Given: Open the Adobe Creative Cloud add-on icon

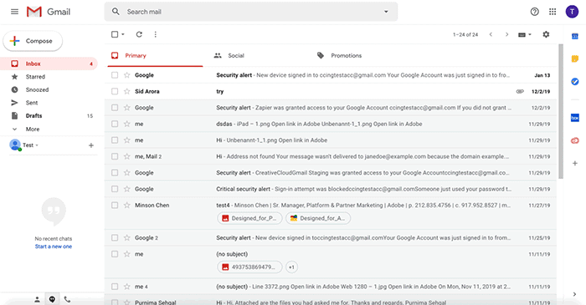Looking at the screenshot, I should coord(575,140).
